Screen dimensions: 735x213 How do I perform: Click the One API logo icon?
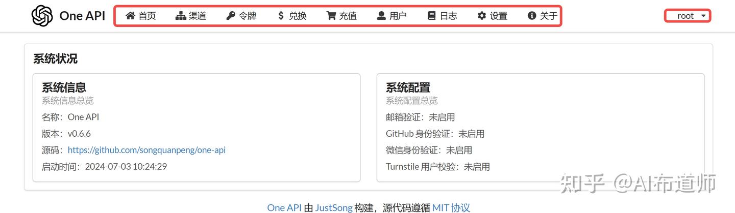pyautogui.click(x=42, y=16)
